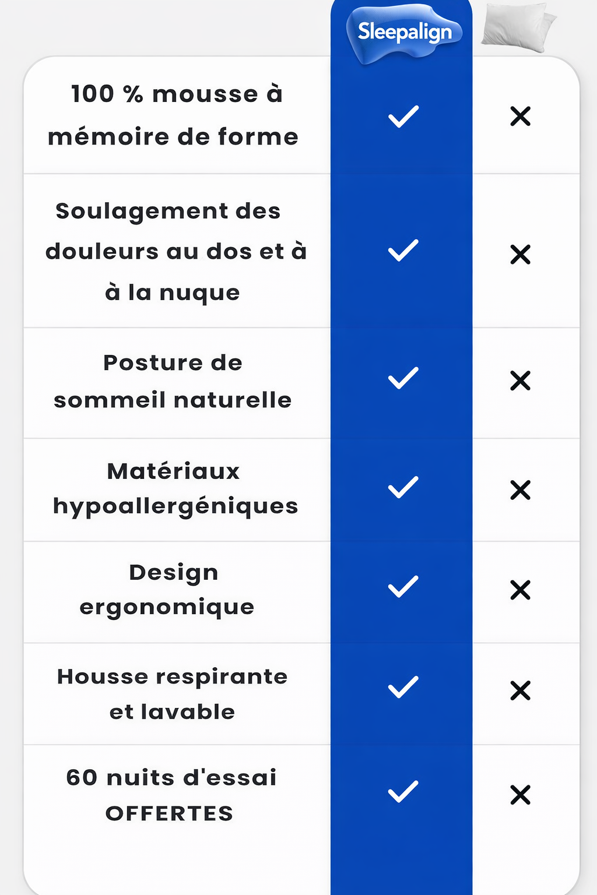The width and height of the screenshot is (597, 895).
Task: Click X mark beside back pain relief row
Action: (520, 255)
